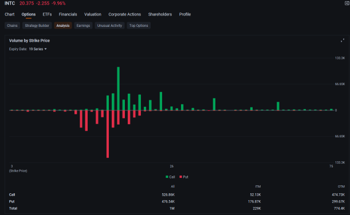Image resolution: width=350 pixels, height=215 pixels.
Task: Click the All column header
Action: click(173, 186)
